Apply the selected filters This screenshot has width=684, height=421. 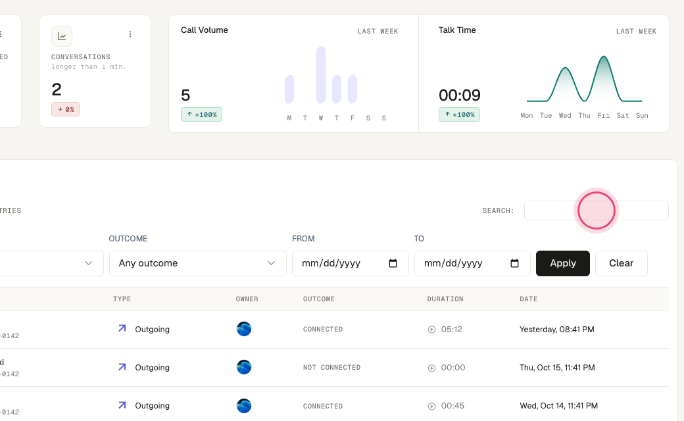pos(563,263)
